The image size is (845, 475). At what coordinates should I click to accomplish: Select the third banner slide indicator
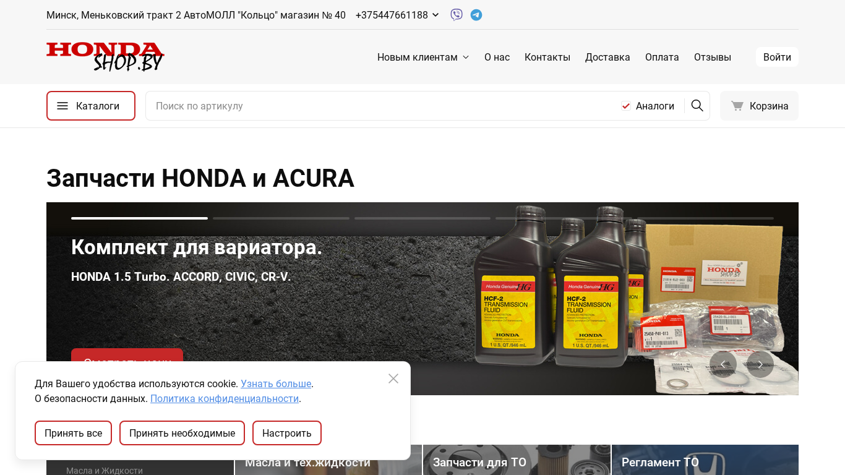click(422, 218)
